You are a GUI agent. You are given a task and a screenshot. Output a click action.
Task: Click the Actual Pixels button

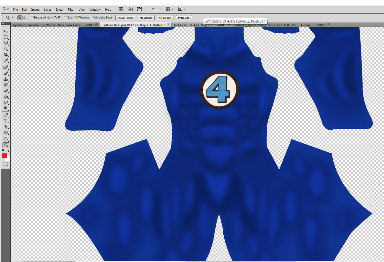[x=125, y=18]
